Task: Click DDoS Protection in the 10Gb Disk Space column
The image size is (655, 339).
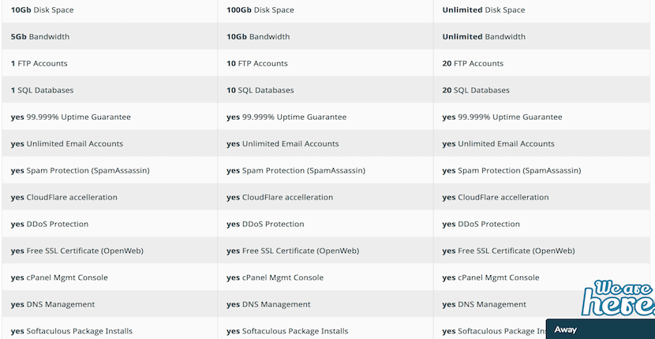Action: pos(110,224)
